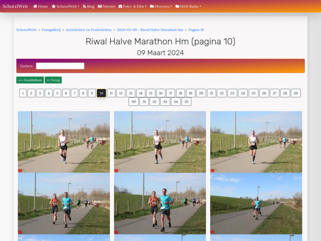The width and height of the screenshot is (321, 241).
Task: Go to gallery page 11
Action: click(x=111, y=93)
